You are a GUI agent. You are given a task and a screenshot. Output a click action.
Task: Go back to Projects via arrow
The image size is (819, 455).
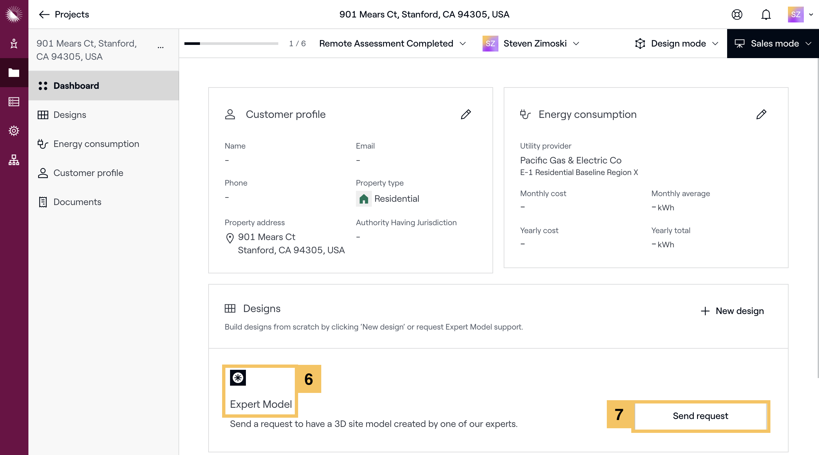pyautogui.click(x=44, y=15)
